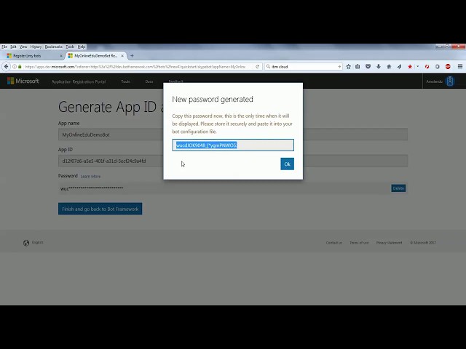Click the gray circular extension icon
The width and height of the screenshot is (466, 349).
click(x=437, y=66)
